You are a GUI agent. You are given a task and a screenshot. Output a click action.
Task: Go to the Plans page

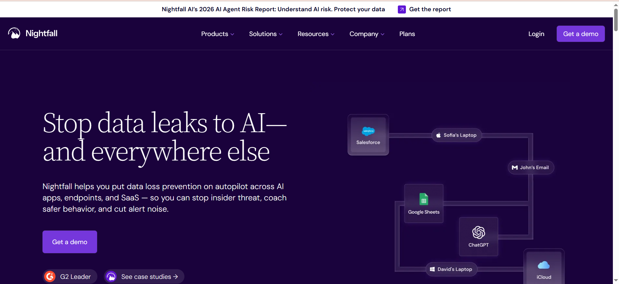click(x=407, y=34)
